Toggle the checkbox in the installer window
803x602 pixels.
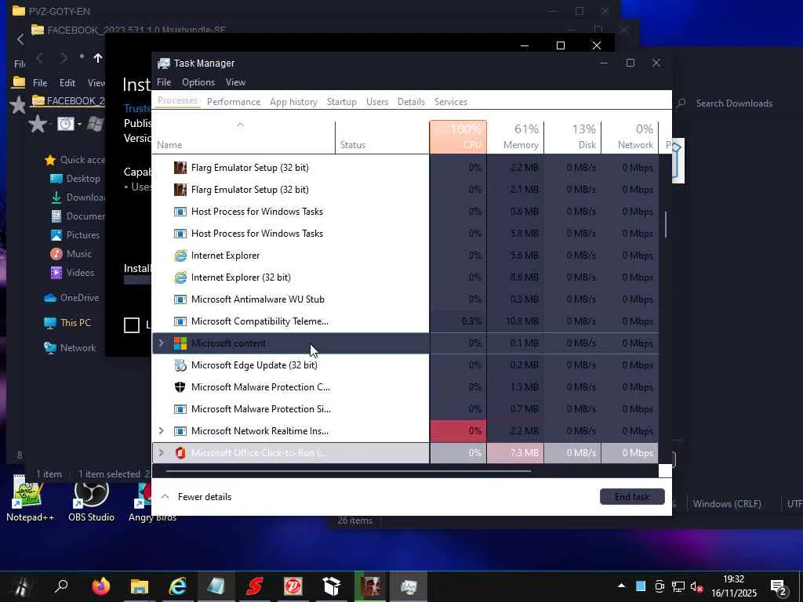[x=132, y=325]
